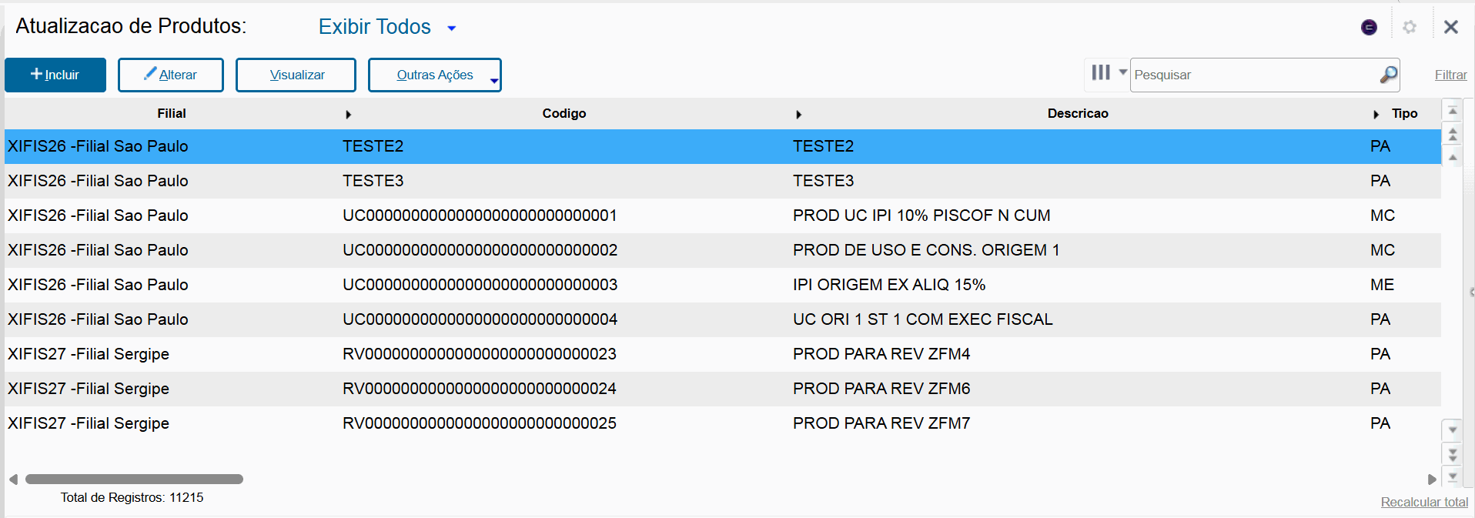Jump to last record with bottom arrow
The width and height of the screenshot is (1475, 518).
pyautogui.click(x=1453, y=477)
